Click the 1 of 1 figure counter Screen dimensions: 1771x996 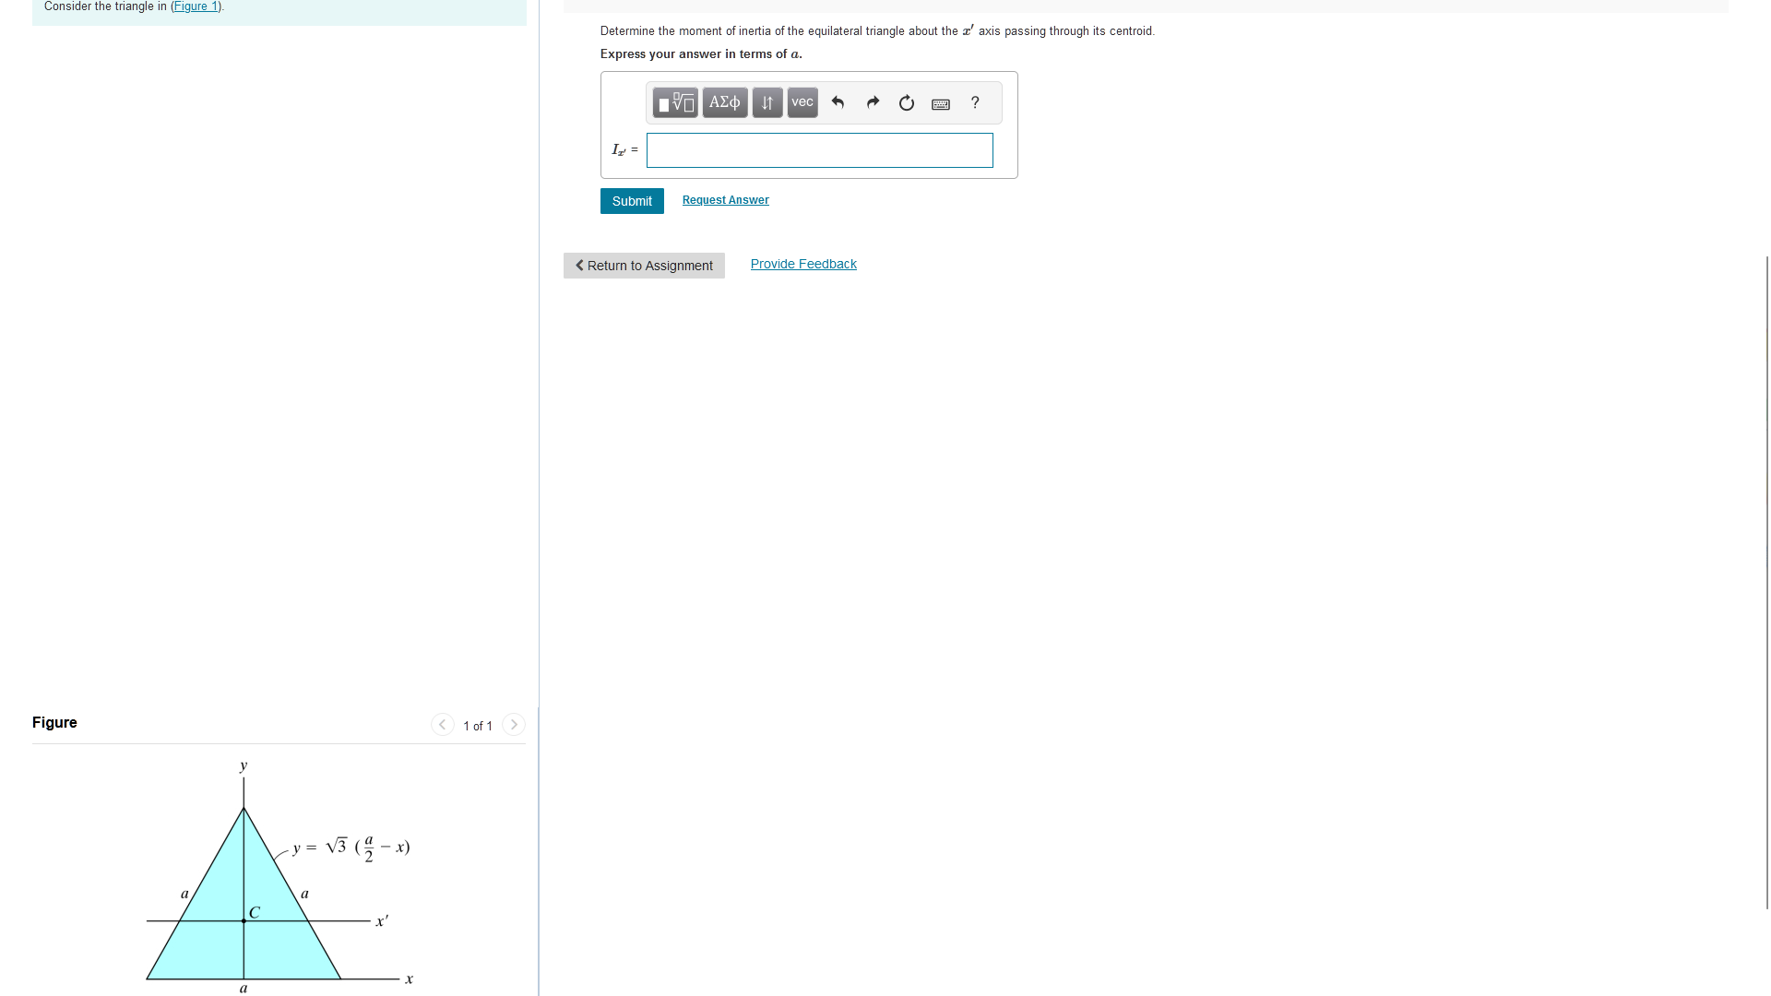tap(478, 726)
